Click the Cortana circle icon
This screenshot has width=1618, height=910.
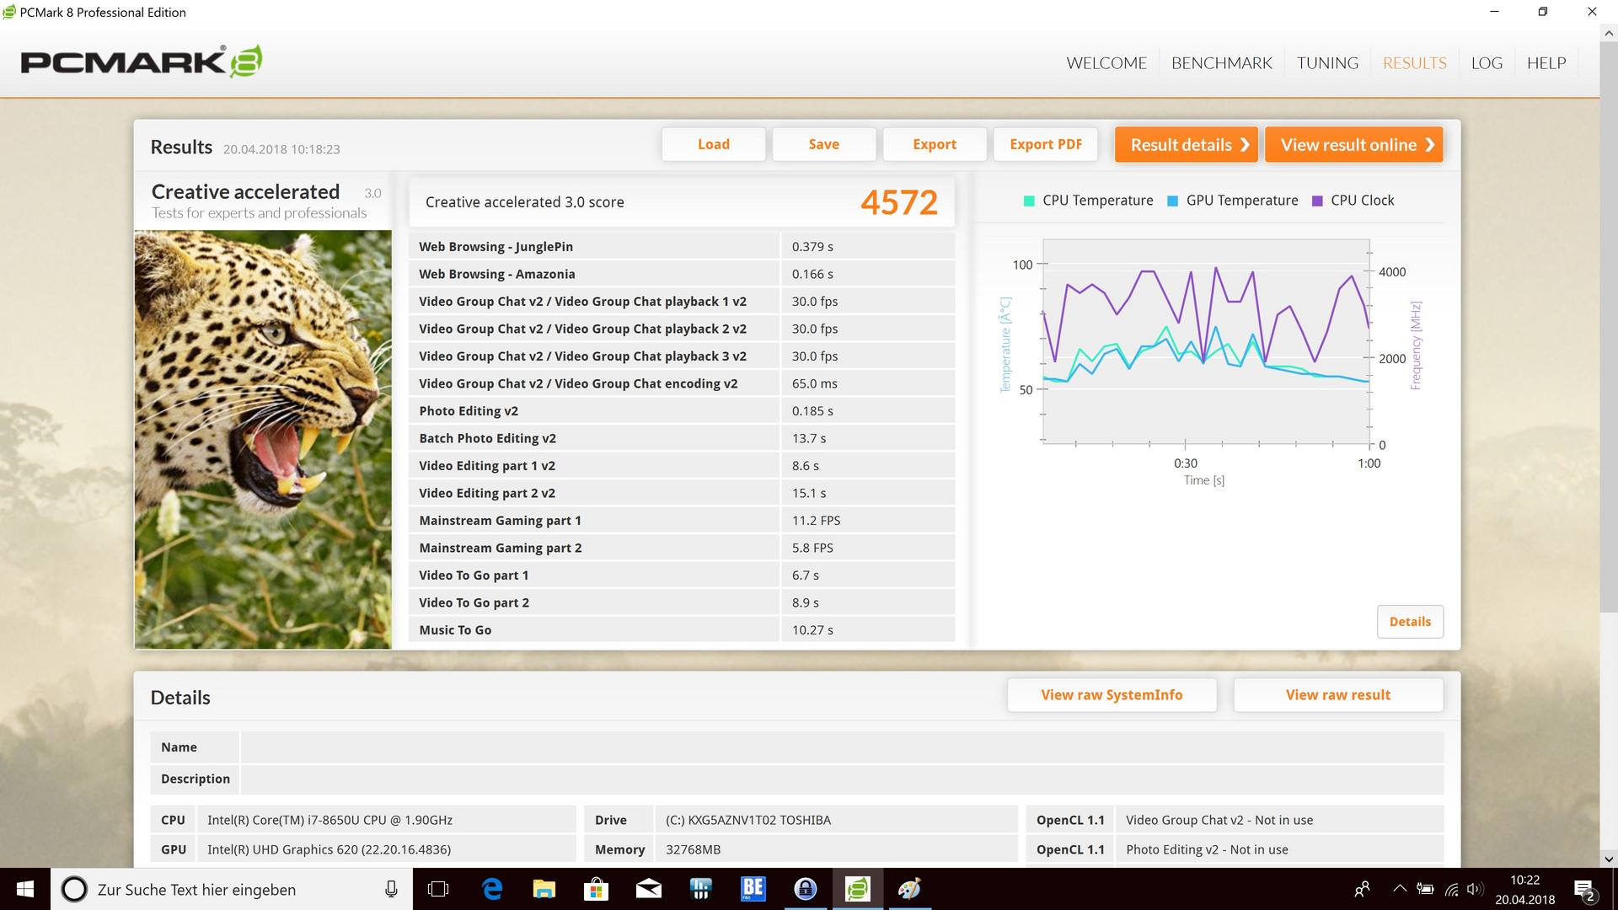[74, 889]
